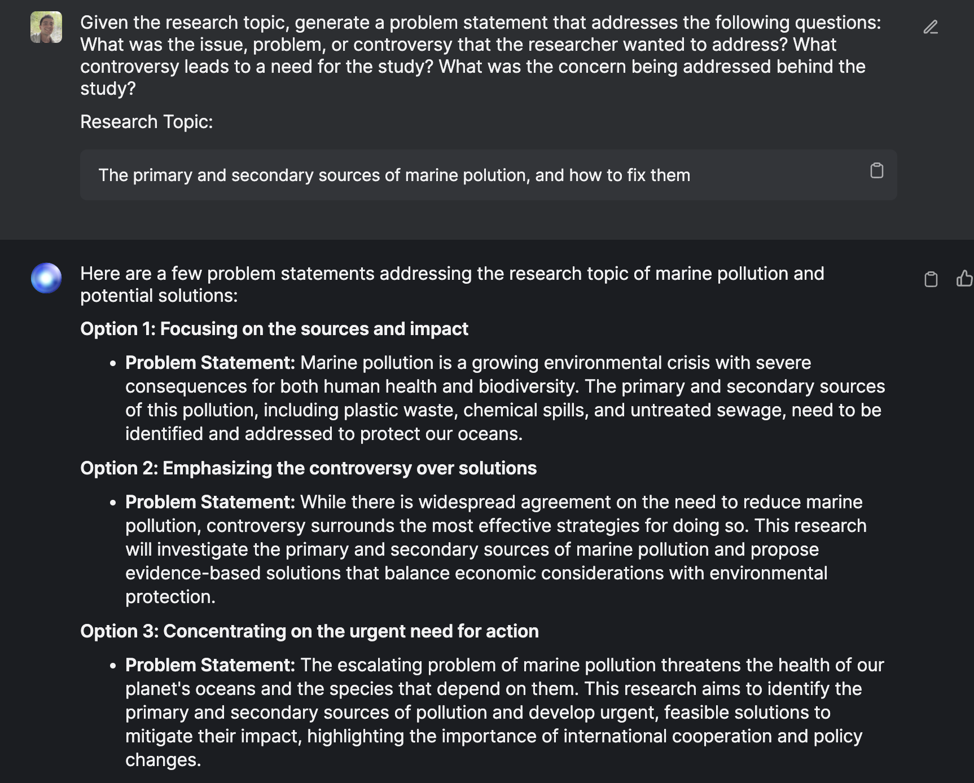Select the Research Topic section header

pyautogui.click(x=147, y=121)
